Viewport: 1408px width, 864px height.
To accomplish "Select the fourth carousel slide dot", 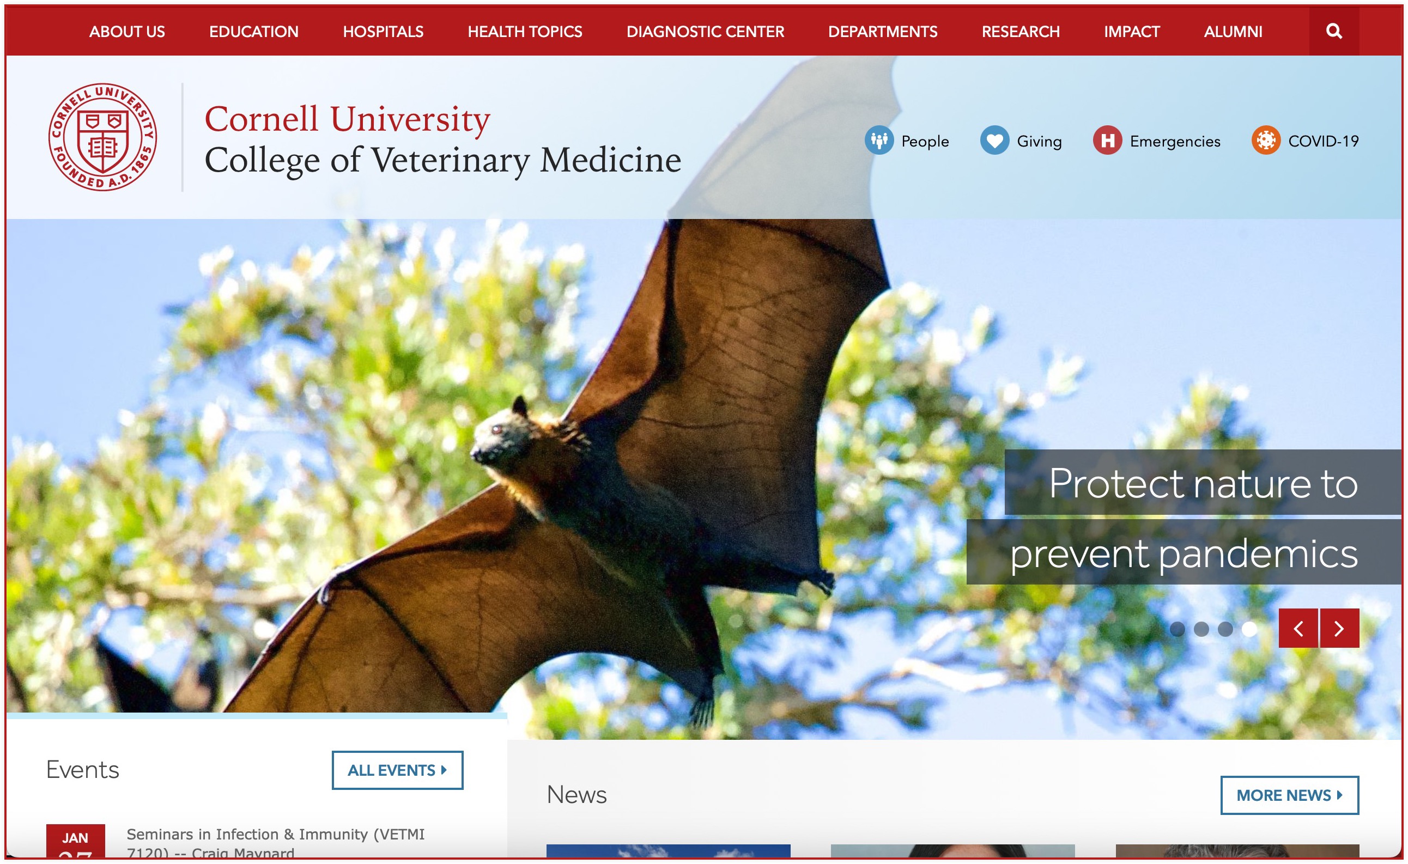I will click(x=1250, y=629).
